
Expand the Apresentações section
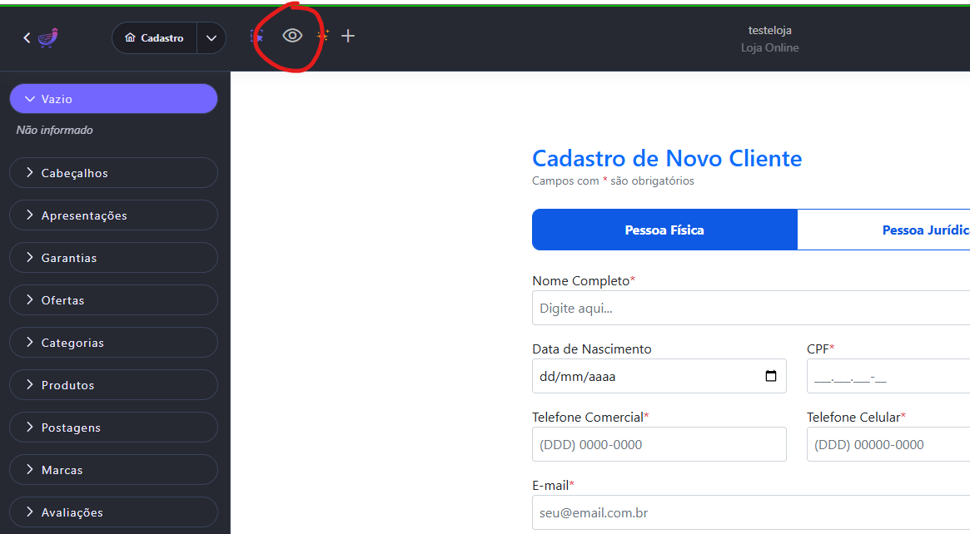[113, 215]
